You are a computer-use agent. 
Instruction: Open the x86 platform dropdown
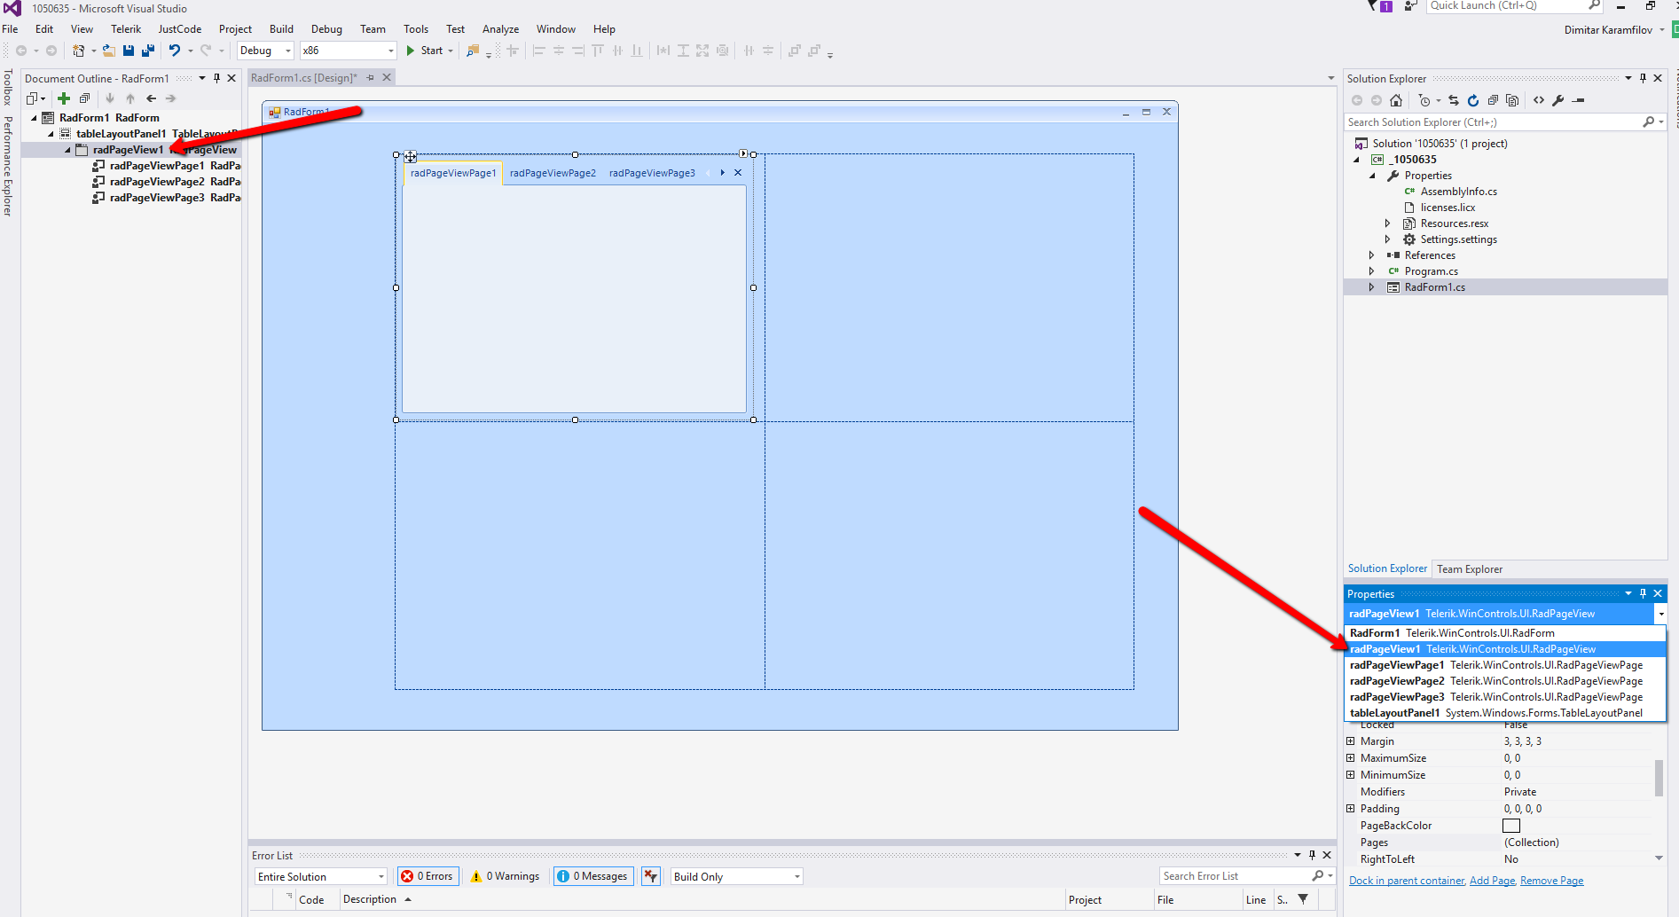[x=348, y=51]
